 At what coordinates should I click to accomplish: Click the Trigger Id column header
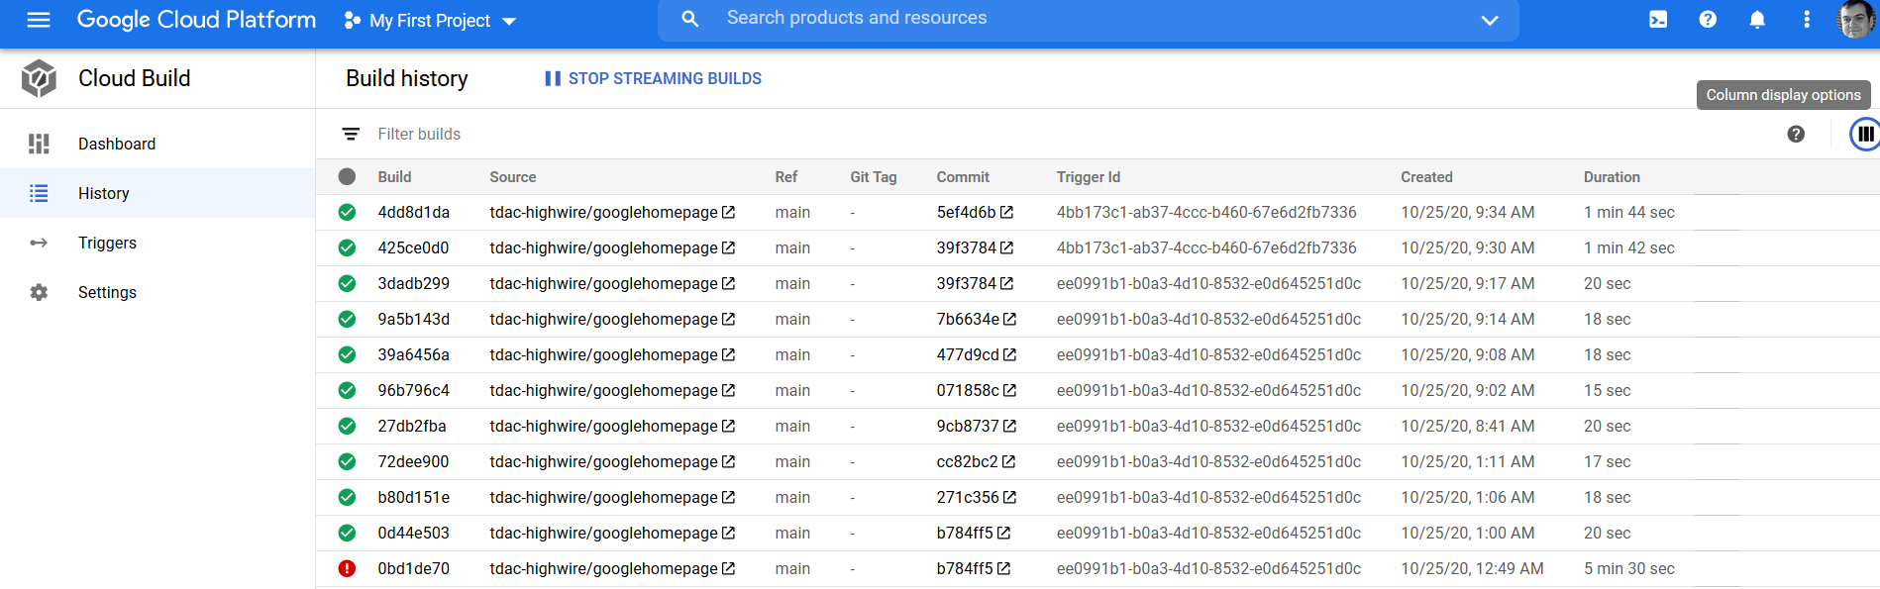[x=1088, y=177]
